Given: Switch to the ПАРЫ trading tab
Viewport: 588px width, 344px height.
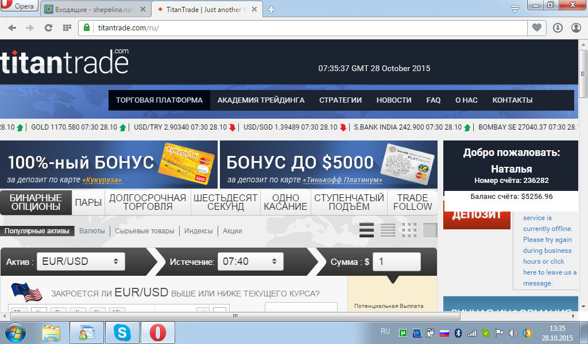Looking at the screenshot, I should pyautogui.click(x=88, y=202).
